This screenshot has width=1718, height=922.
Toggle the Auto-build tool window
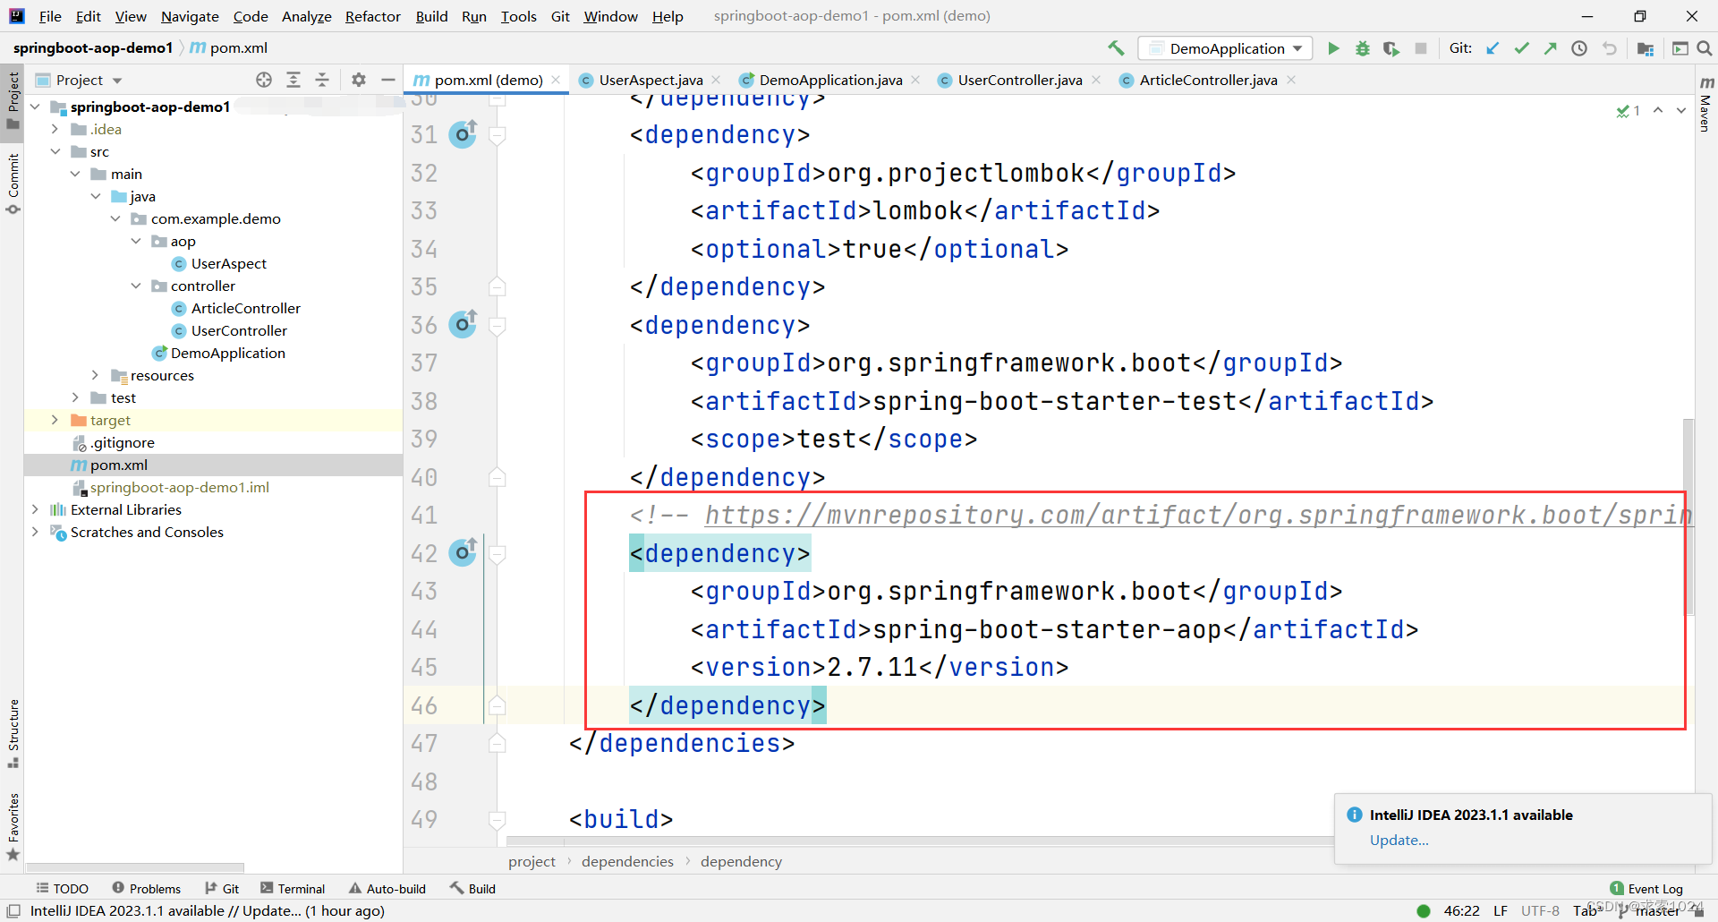tap(387, 888)
